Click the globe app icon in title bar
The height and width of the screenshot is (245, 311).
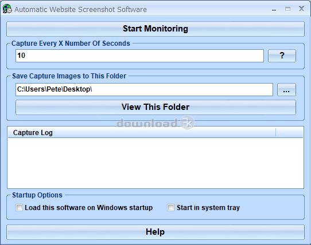coord(7,9)
